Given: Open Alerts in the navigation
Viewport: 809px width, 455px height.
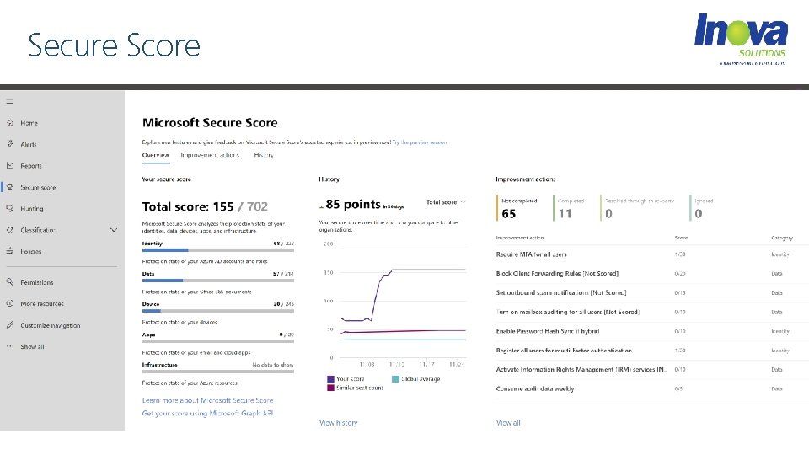Looking at the screenshot, I should 29,144.
